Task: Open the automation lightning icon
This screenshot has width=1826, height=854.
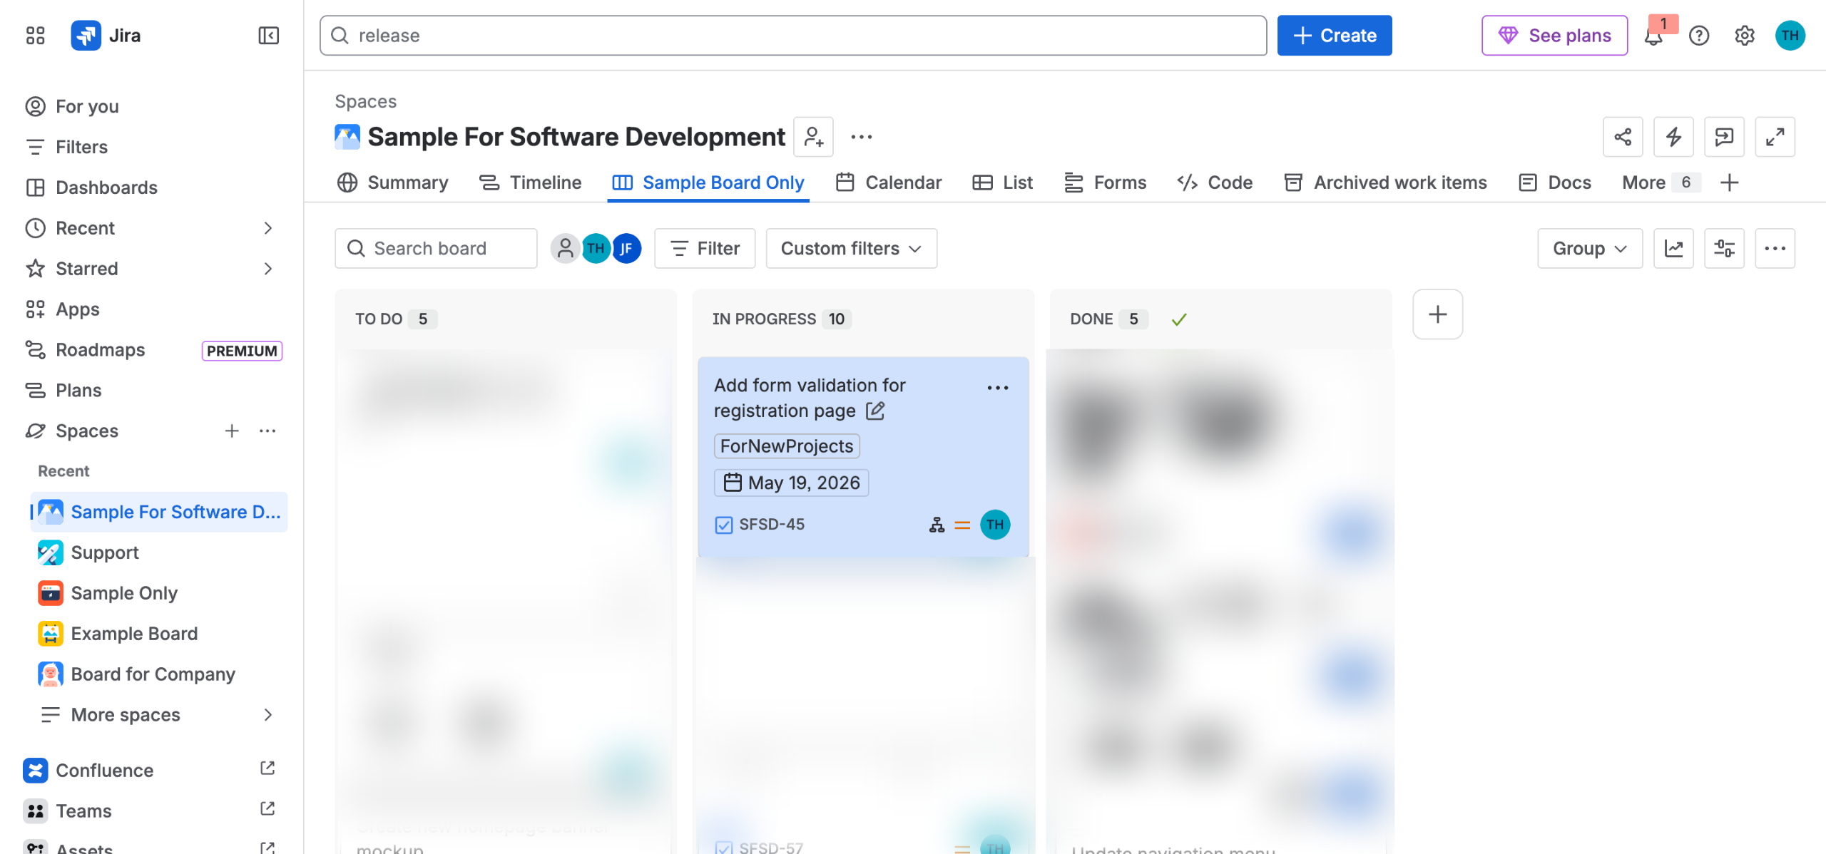Action: click(1673, 137)
